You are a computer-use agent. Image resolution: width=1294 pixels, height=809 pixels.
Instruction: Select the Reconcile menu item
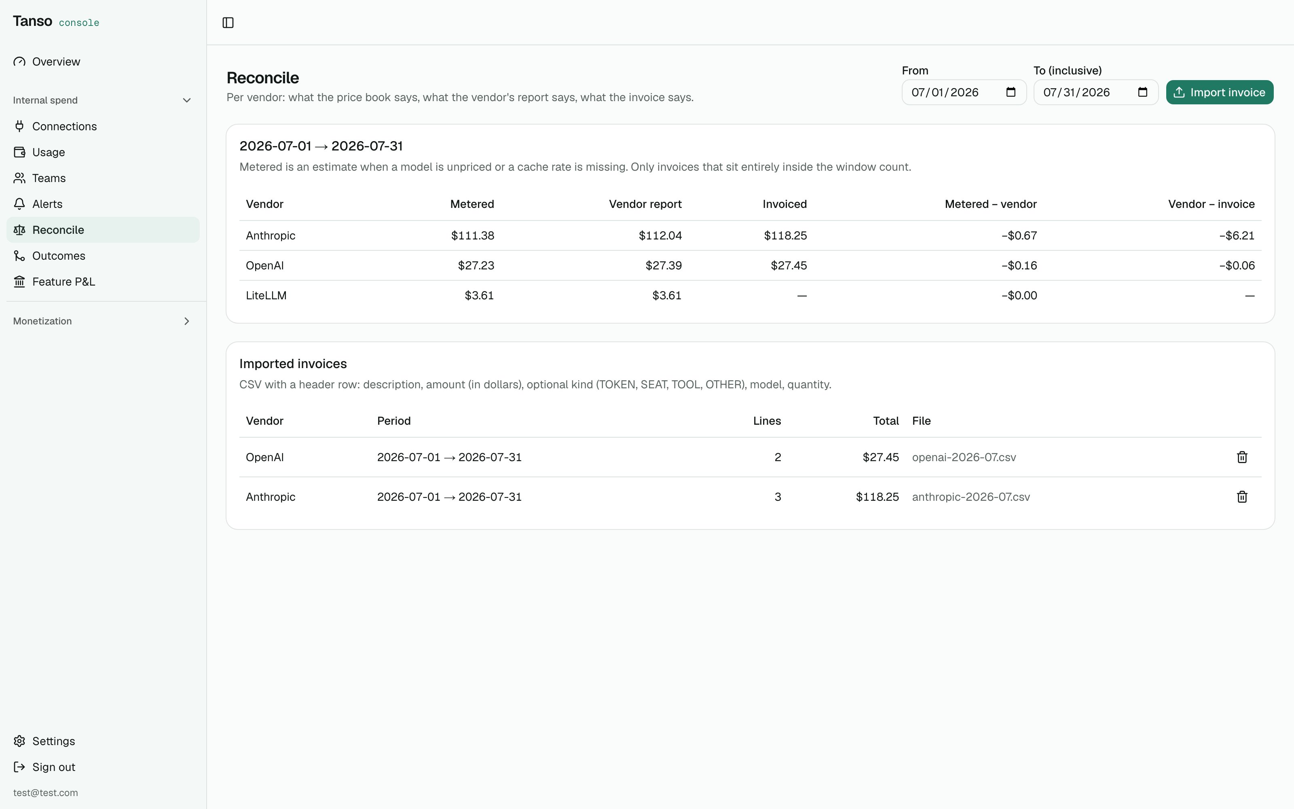(x=103, y=230)
